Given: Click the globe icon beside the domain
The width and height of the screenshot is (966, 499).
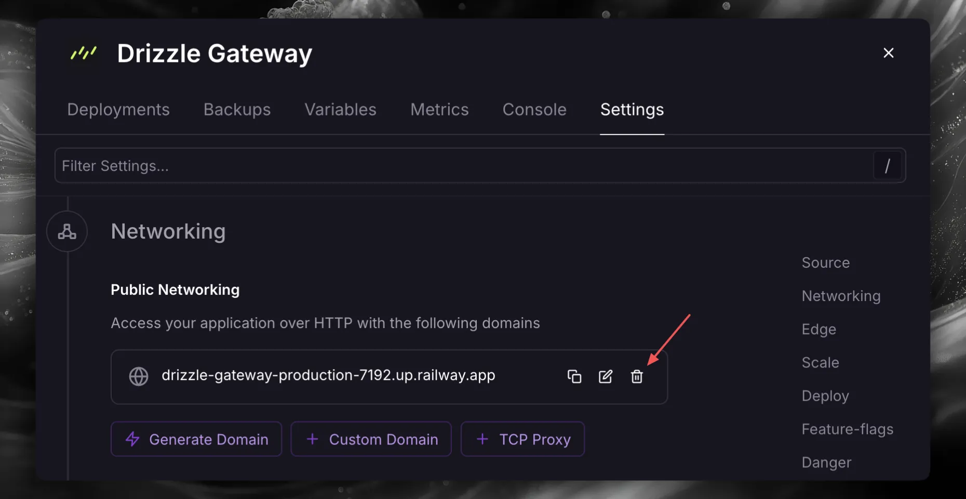Looking at the screenshot, I should (x=139, y=376).
